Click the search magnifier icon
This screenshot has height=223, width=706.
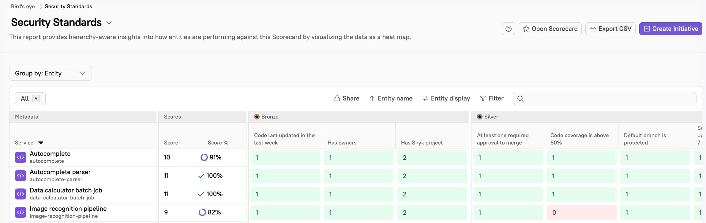tap(520, 99)
